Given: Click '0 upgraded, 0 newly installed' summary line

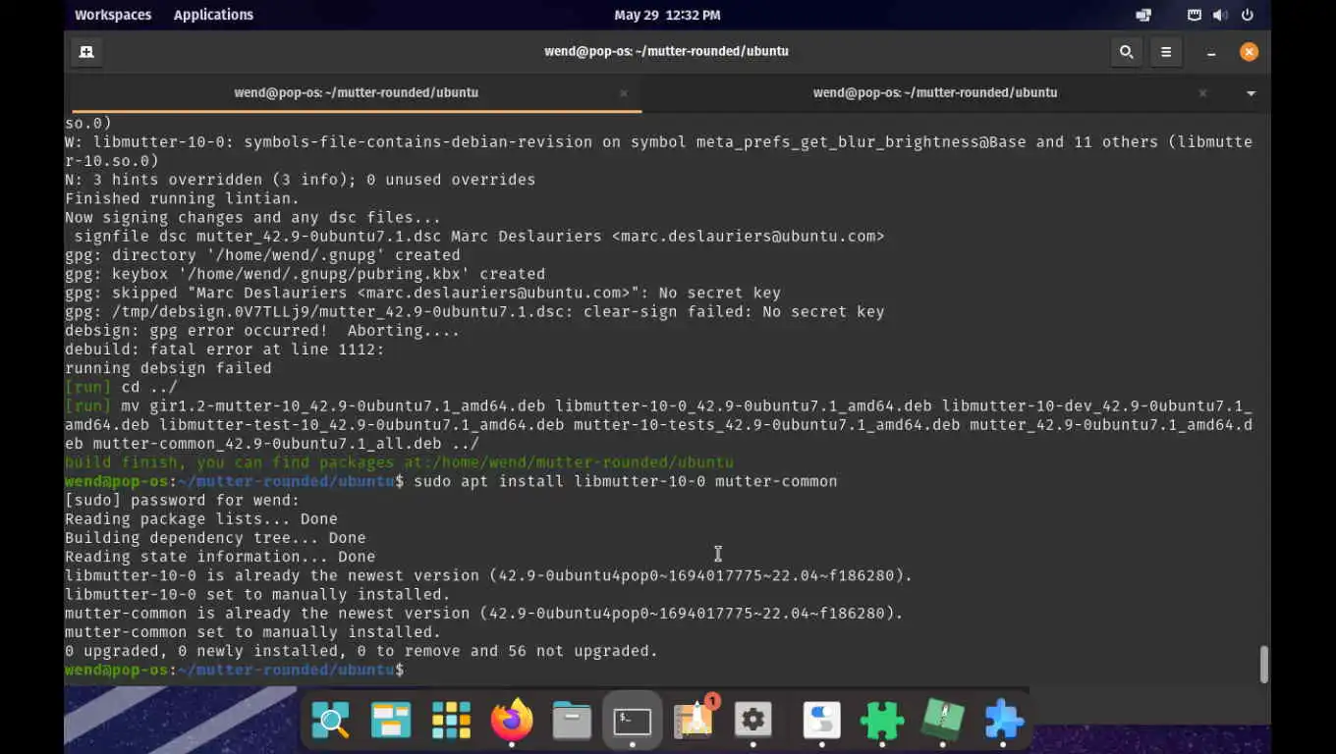Looking at the screenshot, I should 362,651.
